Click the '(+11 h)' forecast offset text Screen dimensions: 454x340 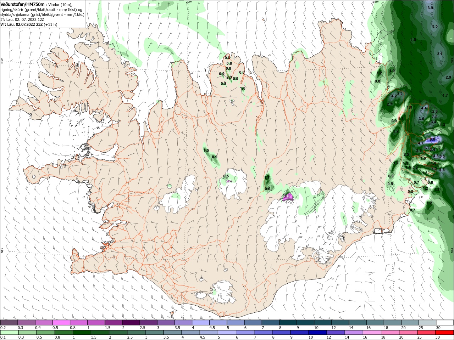(x=51, y=24)
